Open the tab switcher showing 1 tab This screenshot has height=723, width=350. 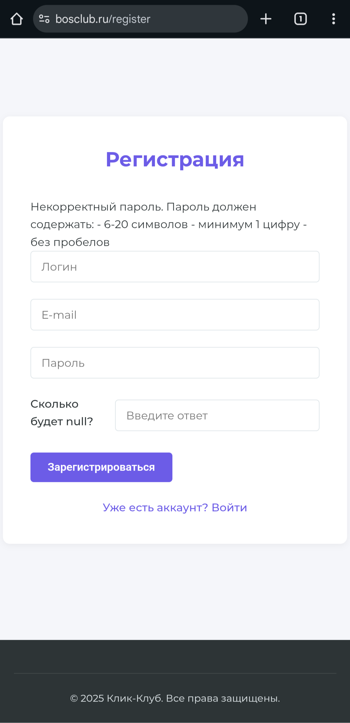(300, 19)
